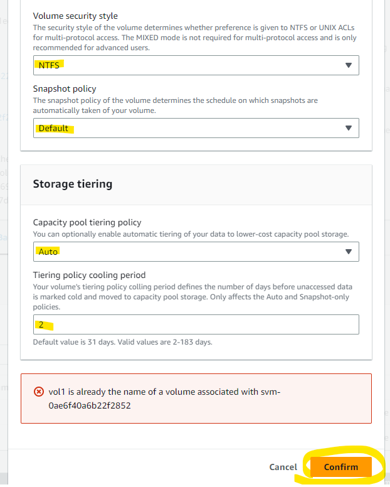This screenshot has height=487, width=390.
Task: Click the Storage tiering section heading
Action: point(73,184)
